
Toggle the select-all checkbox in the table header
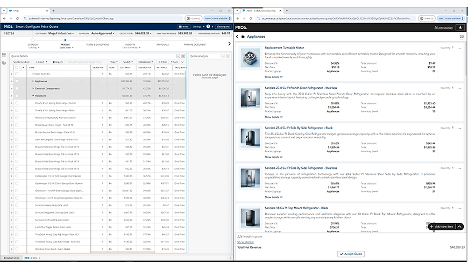tap(17, 67)
